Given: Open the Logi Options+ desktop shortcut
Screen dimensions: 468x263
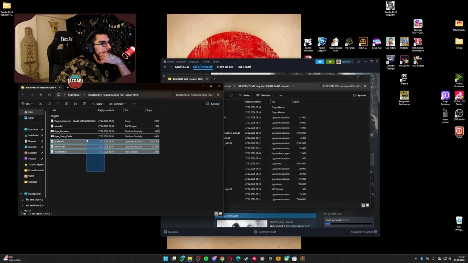Looking at the screenshot, I should click(445, 98).
